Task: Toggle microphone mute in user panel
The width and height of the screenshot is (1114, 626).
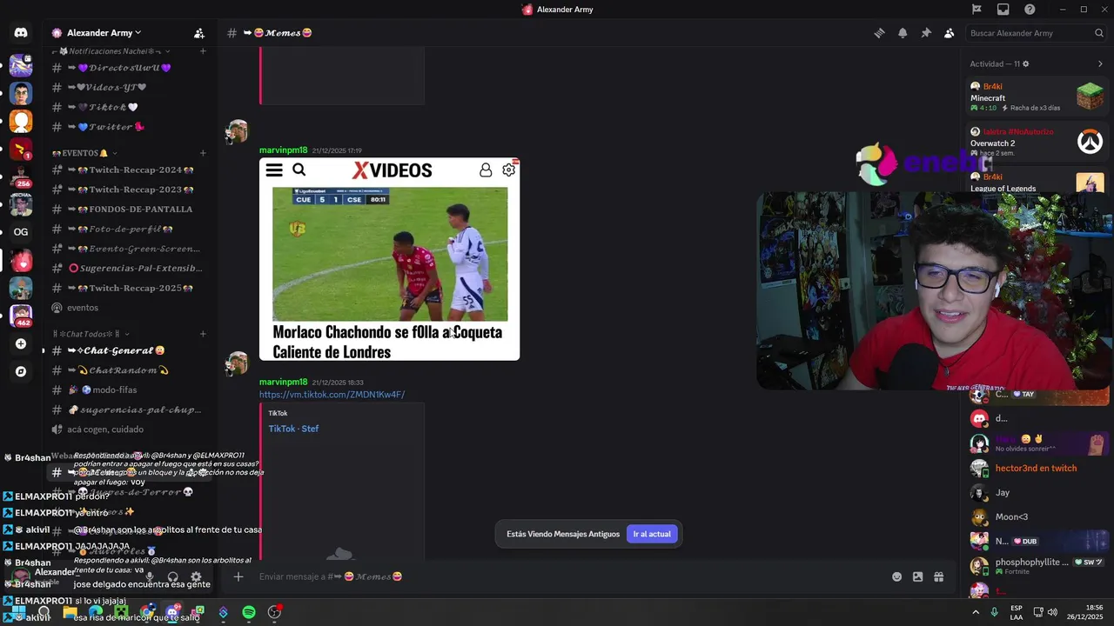Action: [150, 576]
